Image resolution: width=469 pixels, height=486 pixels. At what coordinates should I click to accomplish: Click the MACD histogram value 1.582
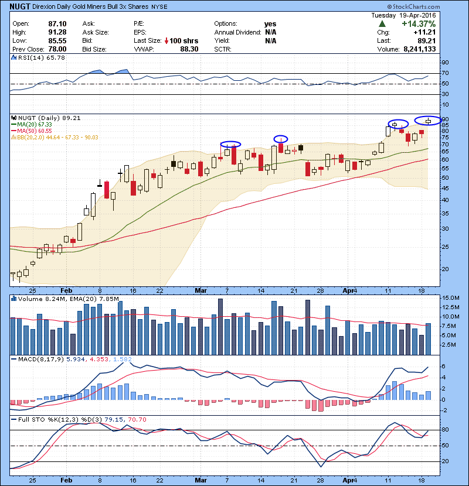(x=123, y=359)
